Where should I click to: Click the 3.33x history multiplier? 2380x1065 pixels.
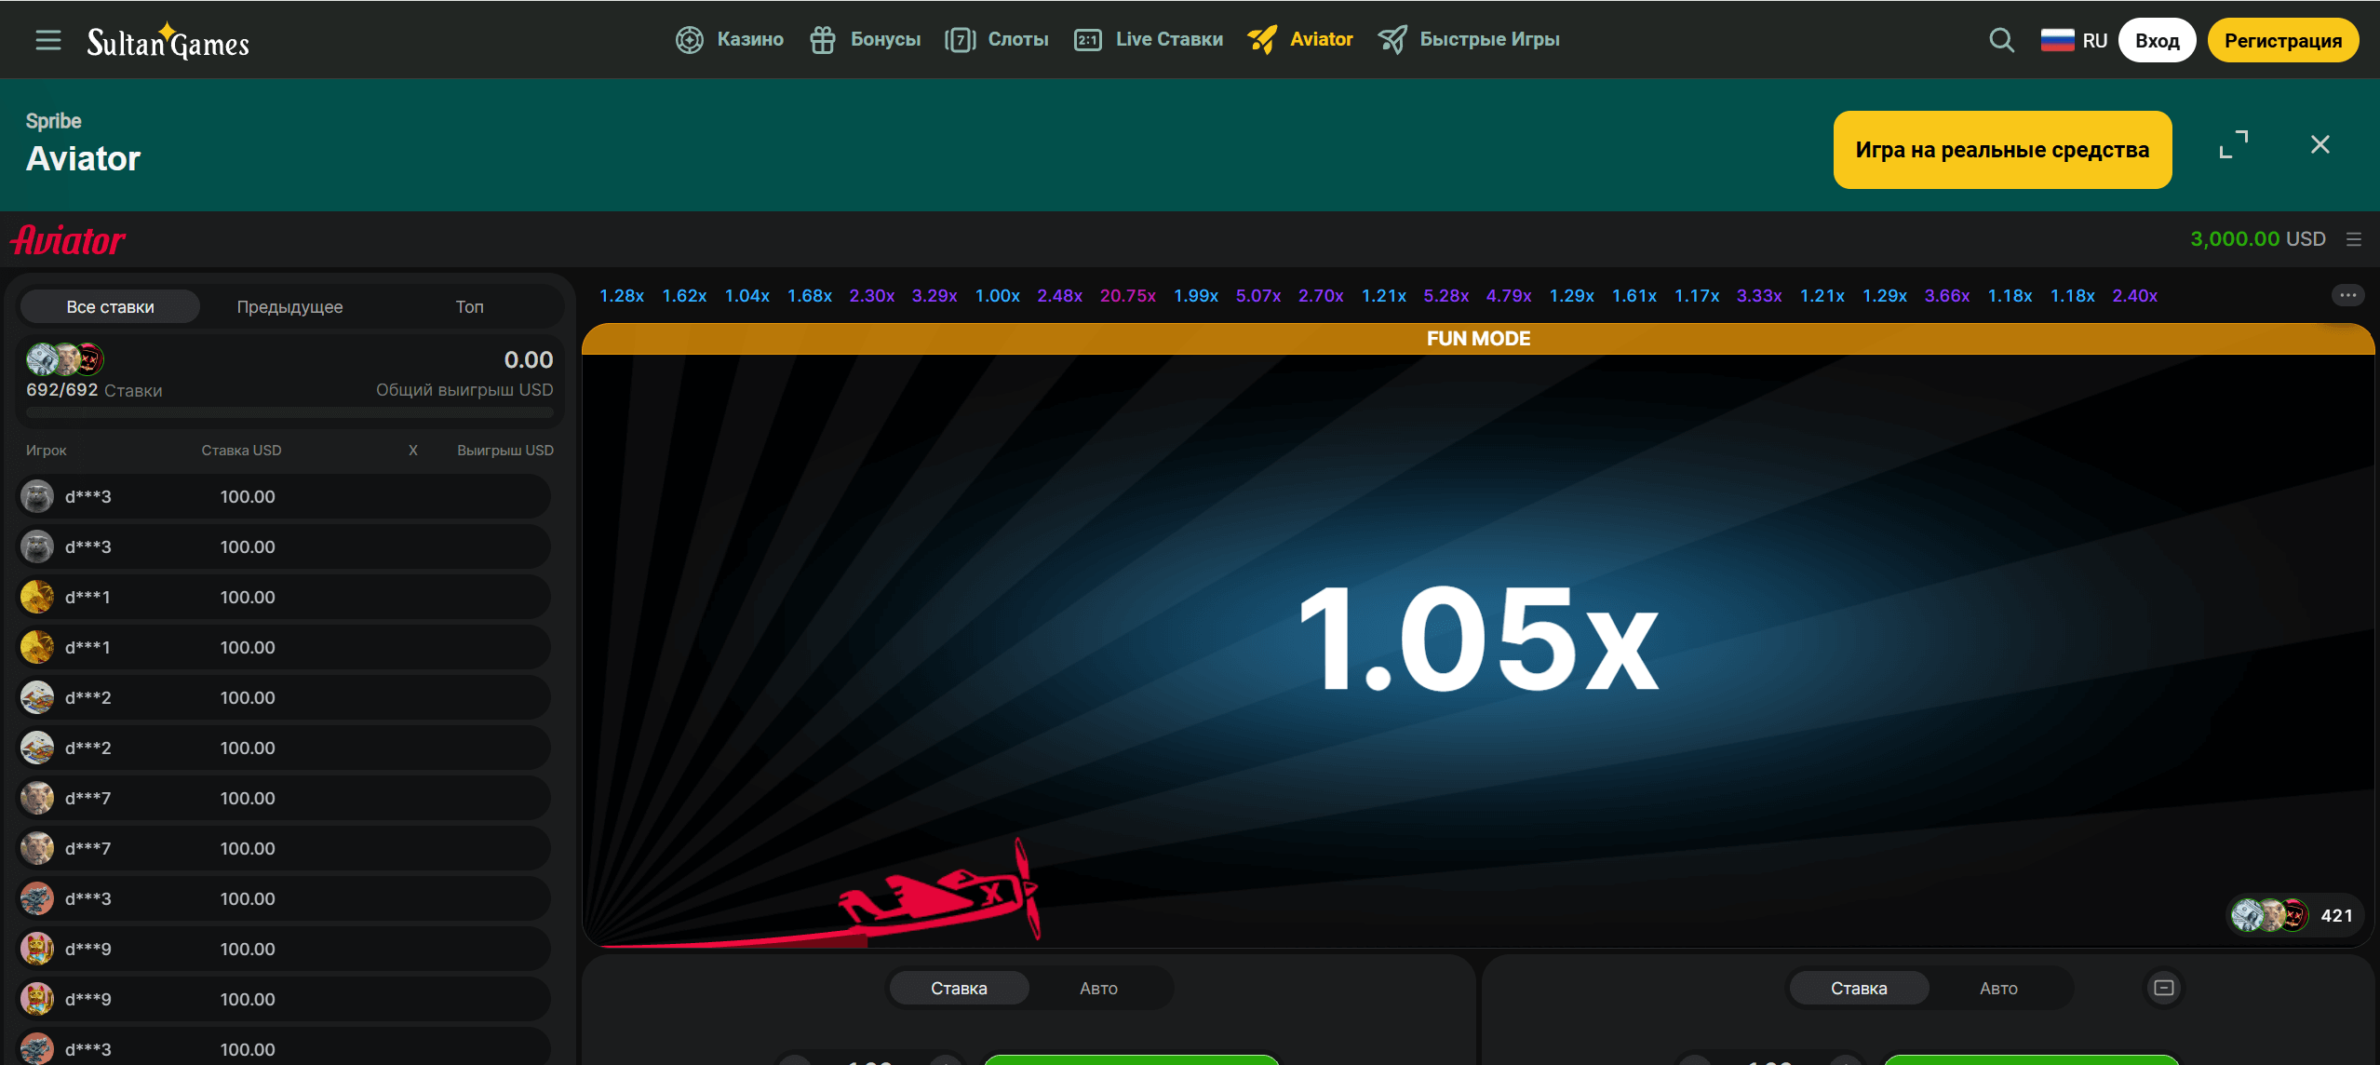[1759, 296]
